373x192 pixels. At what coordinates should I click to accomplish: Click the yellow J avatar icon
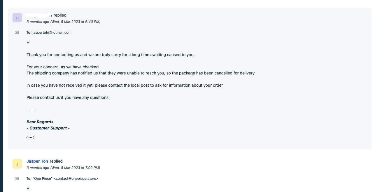17,164
